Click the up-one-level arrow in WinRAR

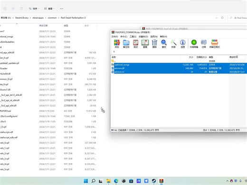pyautogui.click(x=114, y=52)
